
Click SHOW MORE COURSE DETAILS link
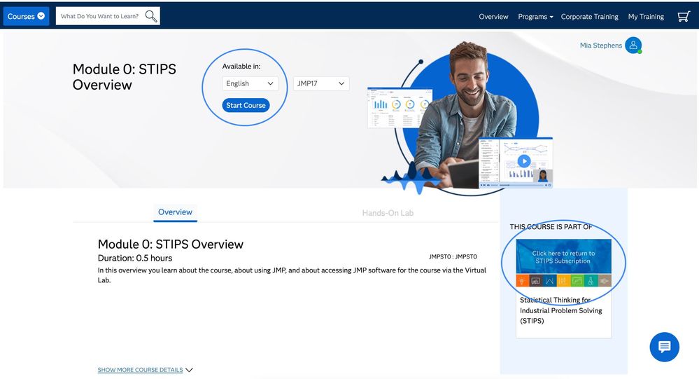point(140,370)
